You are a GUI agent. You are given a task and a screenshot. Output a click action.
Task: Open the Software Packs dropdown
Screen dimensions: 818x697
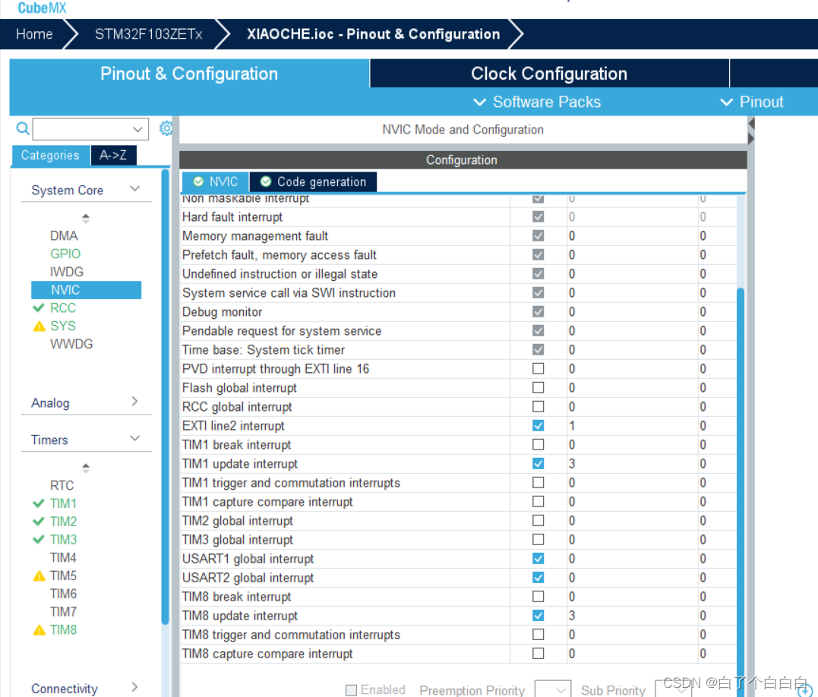(x=537, y=102)
